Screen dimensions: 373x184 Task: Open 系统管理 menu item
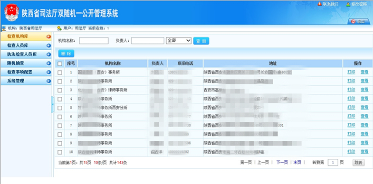click(26, 81)
